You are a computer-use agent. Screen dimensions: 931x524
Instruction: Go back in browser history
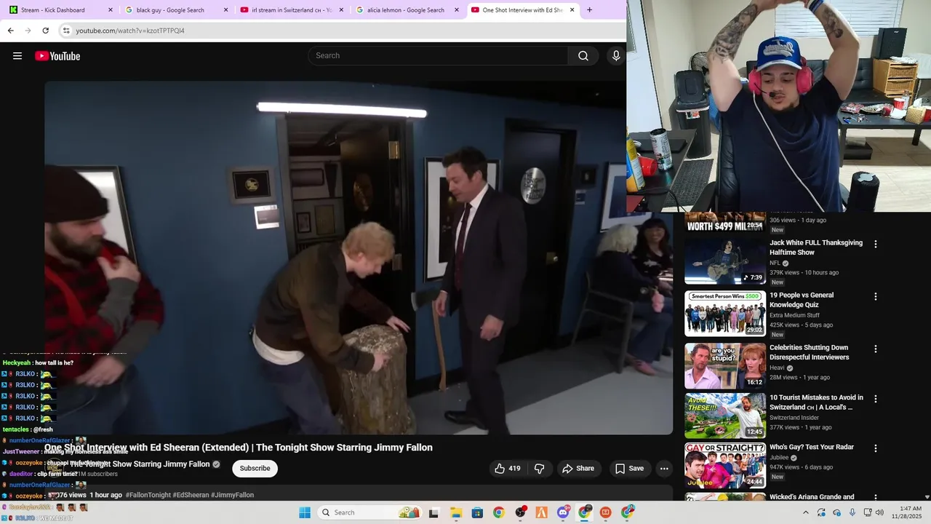pos(10,31)
